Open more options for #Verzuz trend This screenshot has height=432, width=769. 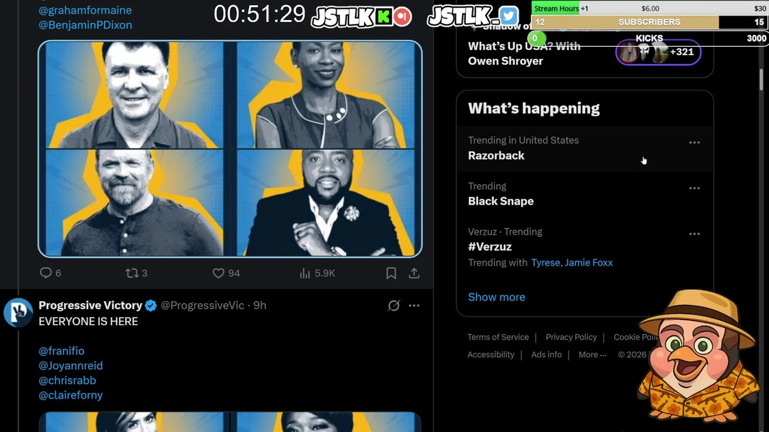pos(694,234)
